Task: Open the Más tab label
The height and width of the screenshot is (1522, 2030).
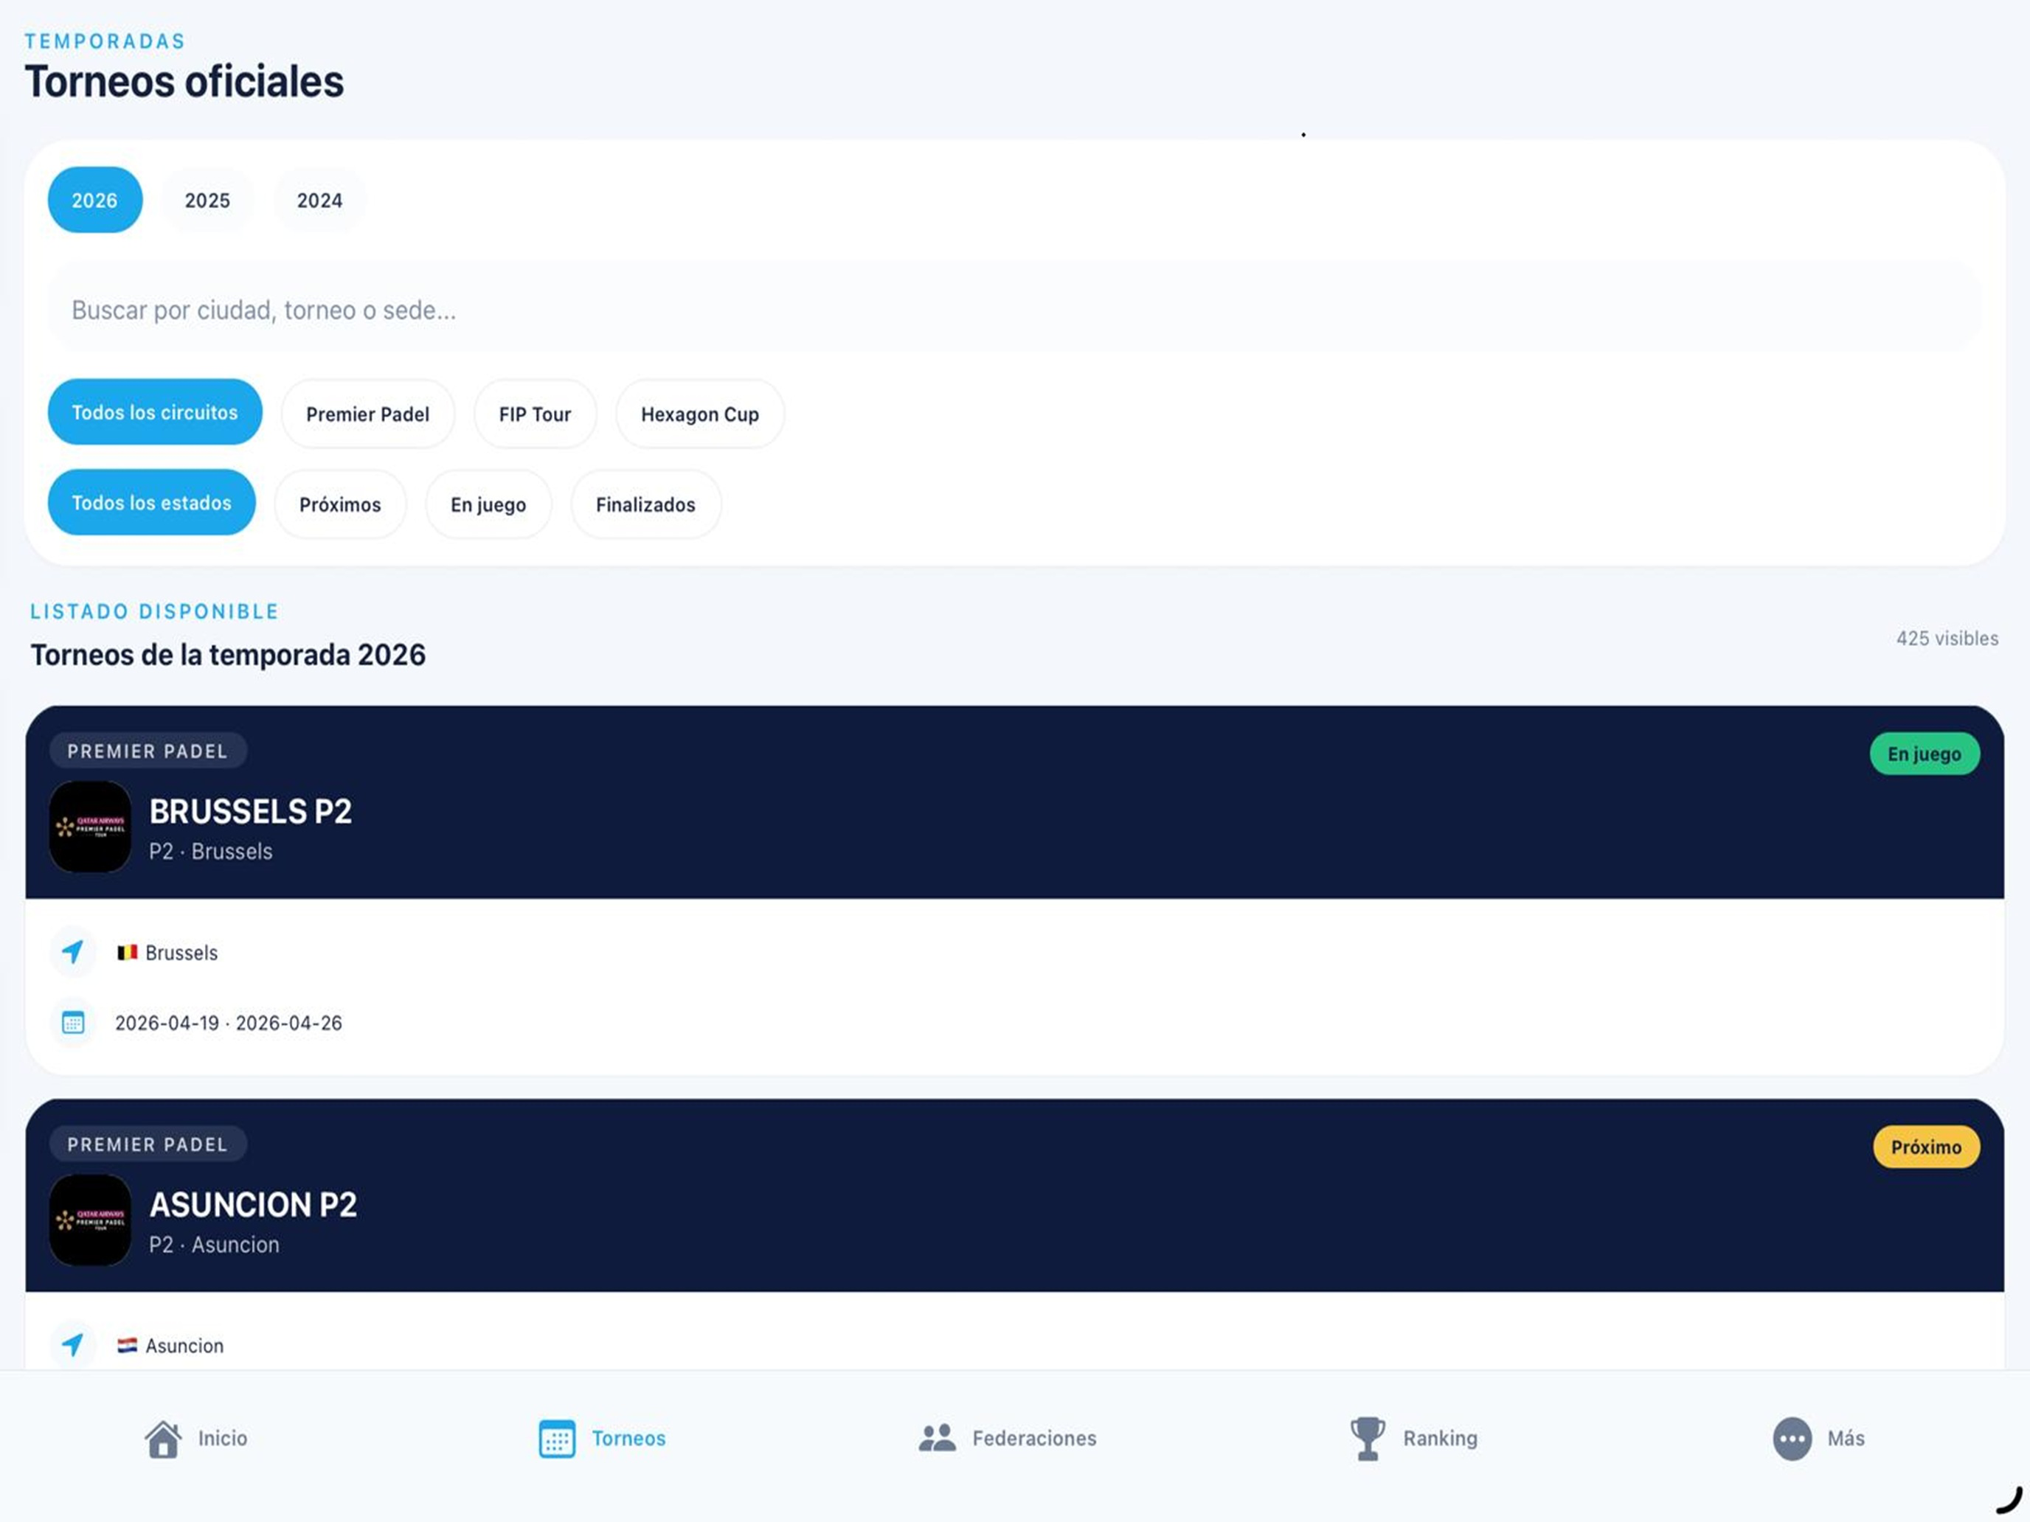Action: pos(1846,1439)
